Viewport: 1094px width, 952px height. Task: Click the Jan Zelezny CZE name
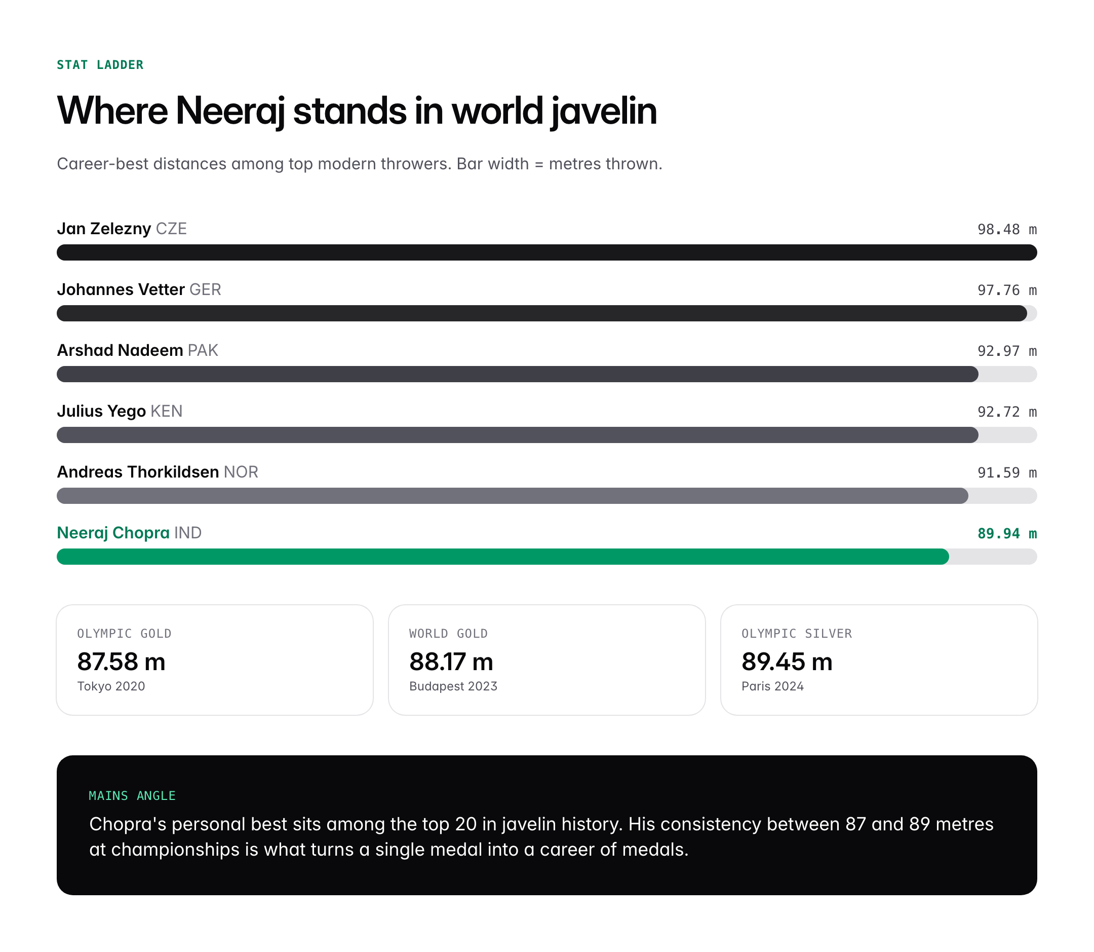[x=122, y=229]
